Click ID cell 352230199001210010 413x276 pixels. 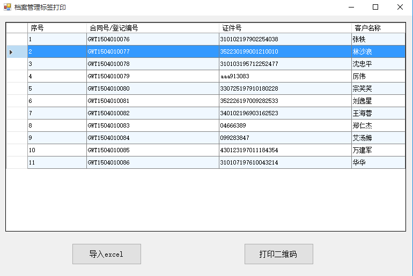click(x=285, y=51)
